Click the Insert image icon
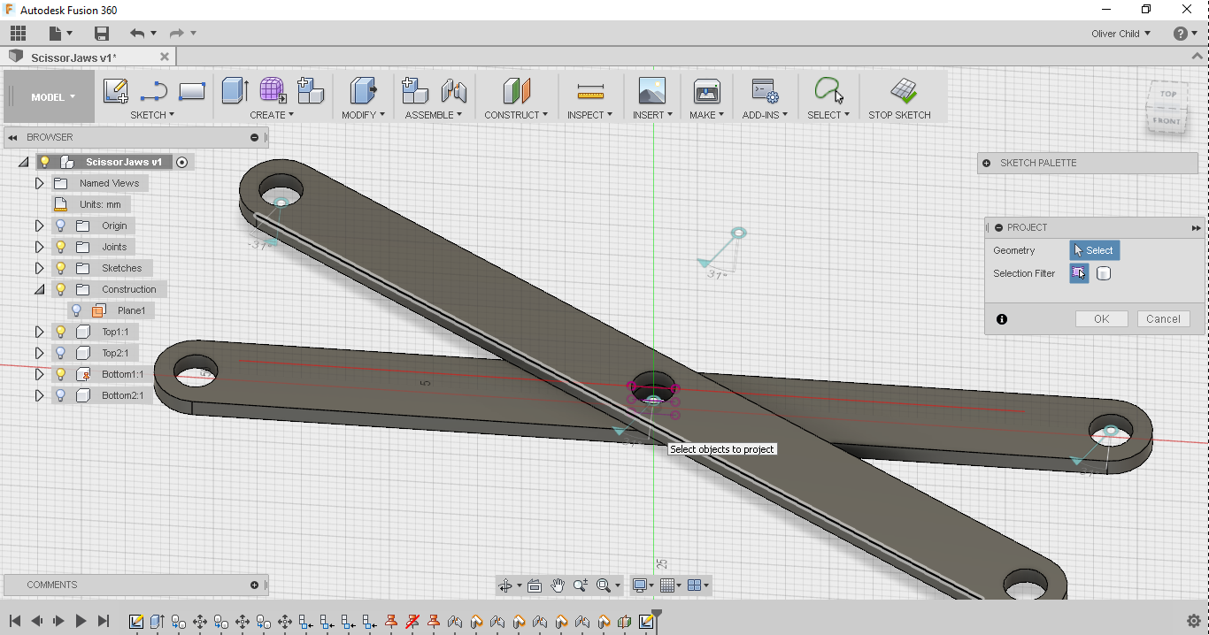The height and width of the screenshot is (635, 1209). pos(651,90)
